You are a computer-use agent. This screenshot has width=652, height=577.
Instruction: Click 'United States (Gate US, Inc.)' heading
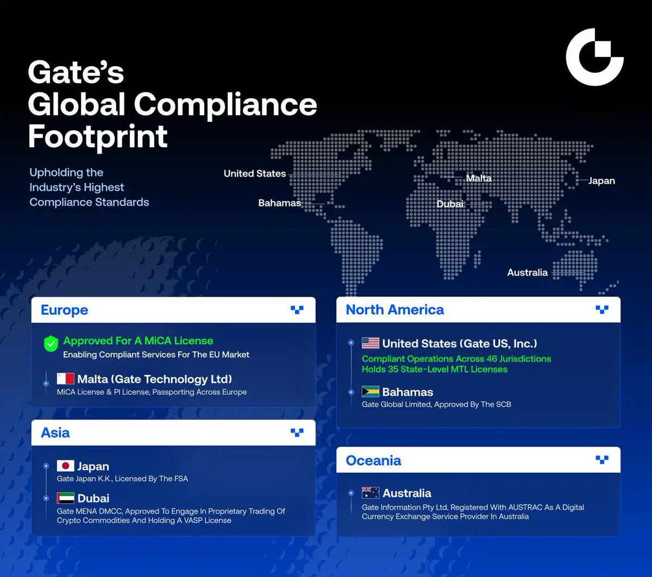[460, 343]
